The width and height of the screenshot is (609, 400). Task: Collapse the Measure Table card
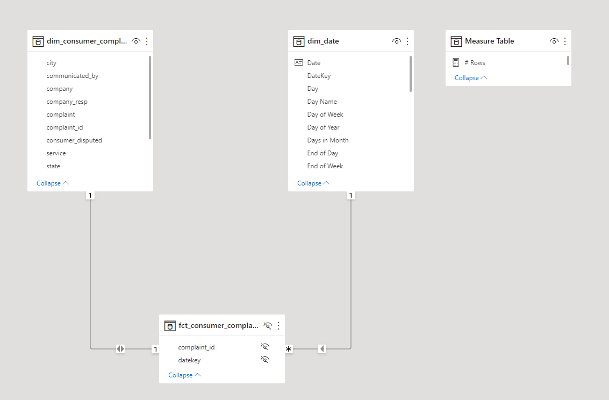470,78
